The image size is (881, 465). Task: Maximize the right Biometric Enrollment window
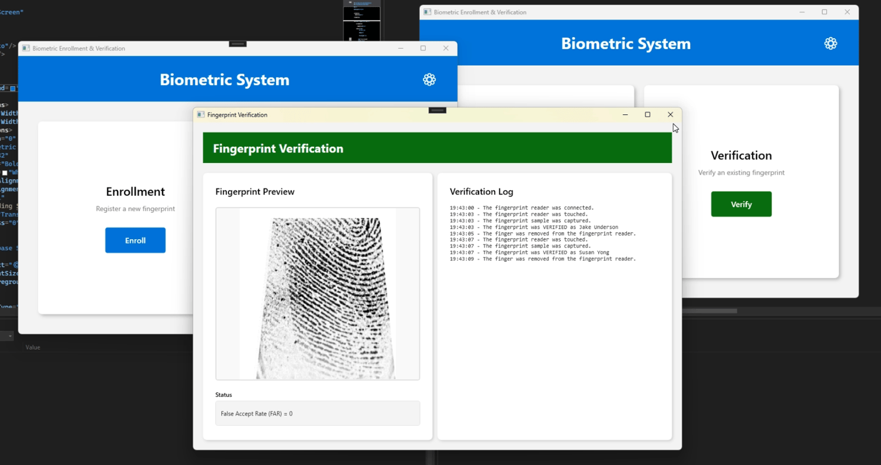(825, 12)
